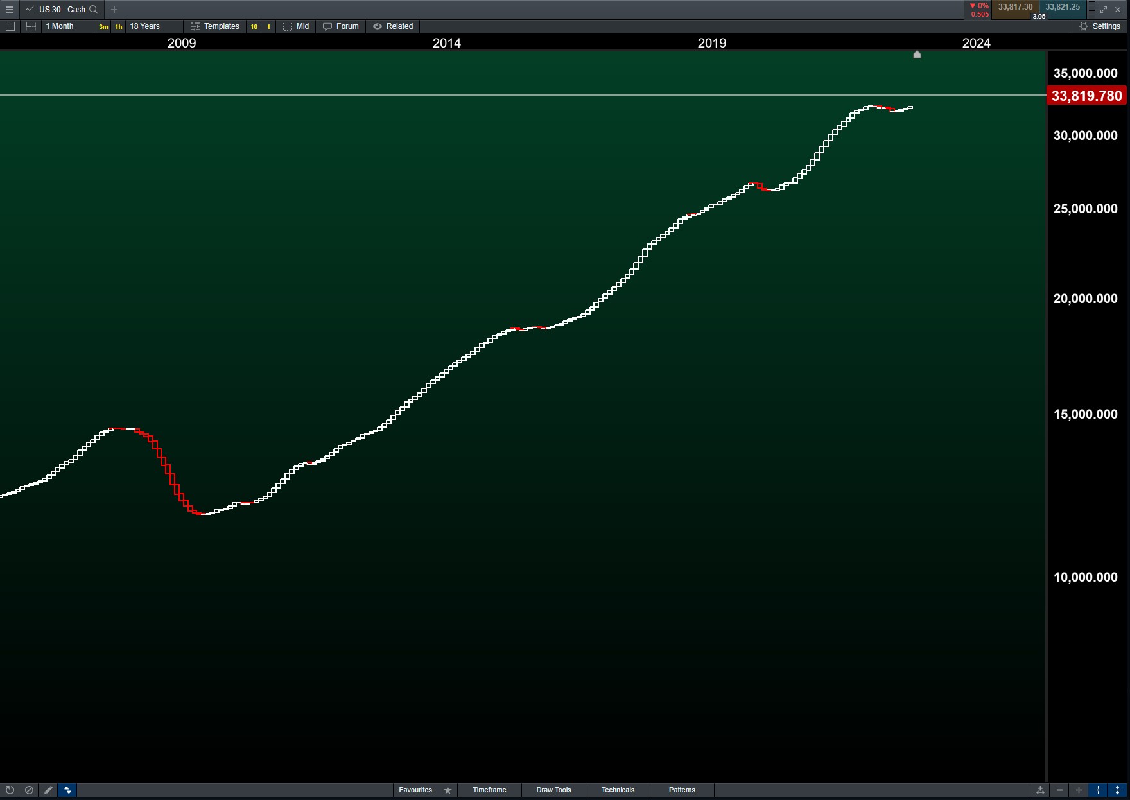Click the 2024 date axis label
Screen dimensions: 1130x800
point(977,43)
